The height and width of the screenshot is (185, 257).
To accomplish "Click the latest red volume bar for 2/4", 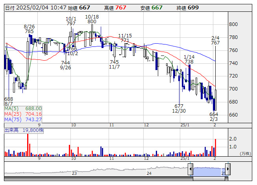I will [x=215, y=148].
